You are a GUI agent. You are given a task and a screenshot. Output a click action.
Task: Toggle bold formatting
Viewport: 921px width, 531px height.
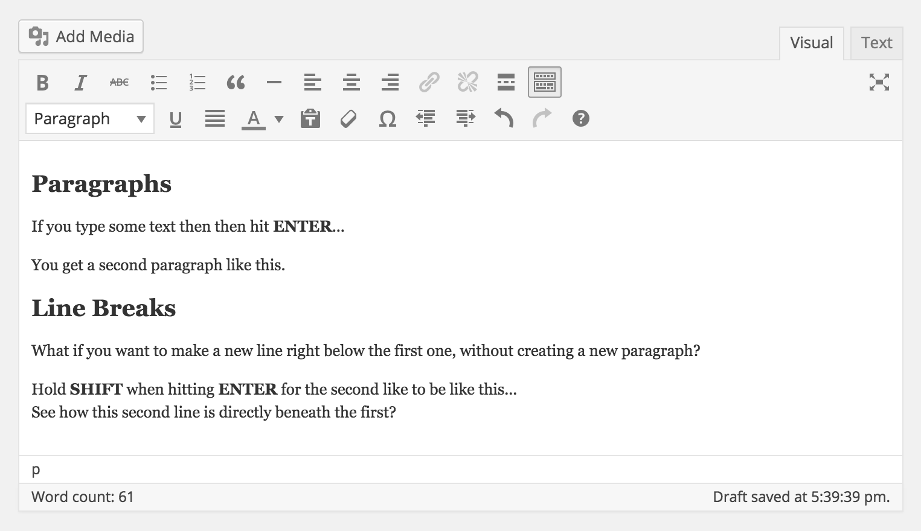coord(42,82)
